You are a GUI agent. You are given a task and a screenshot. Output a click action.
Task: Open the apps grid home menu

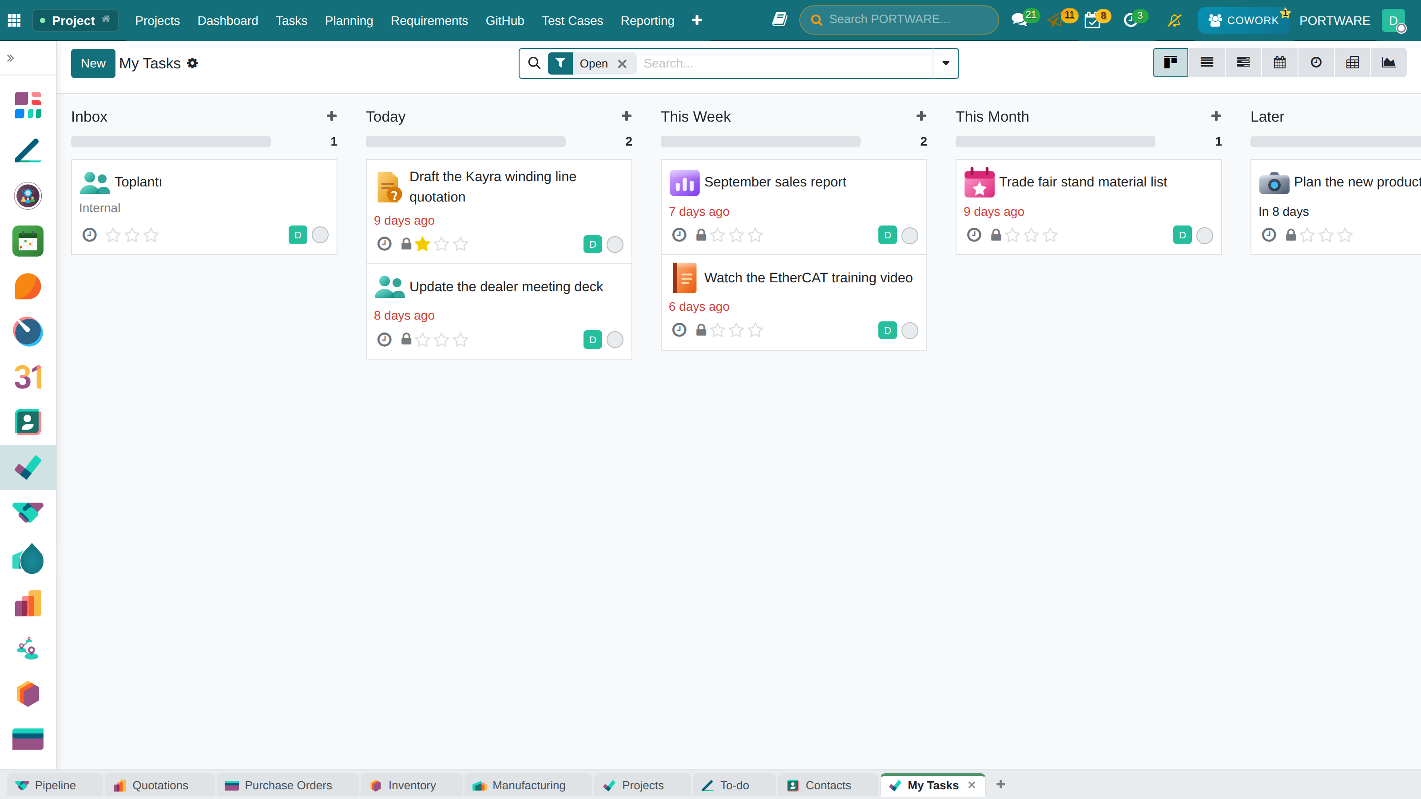[14, 20]
